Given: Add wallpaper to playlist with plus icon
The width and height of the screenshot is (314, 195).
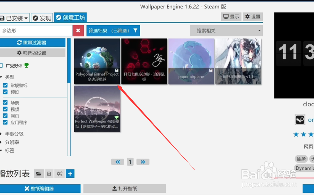Looking at the screenshot, I should point(70,174).
